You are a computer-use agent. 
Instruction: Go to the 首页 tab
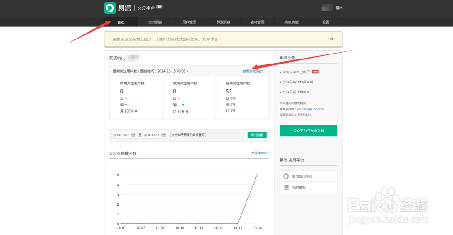click(x=121, y=22)
